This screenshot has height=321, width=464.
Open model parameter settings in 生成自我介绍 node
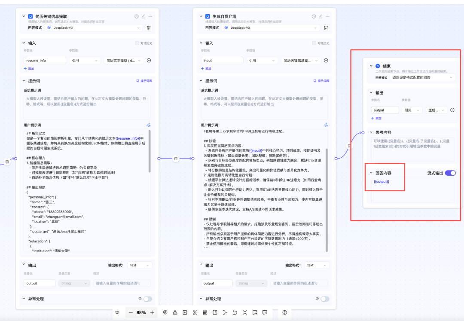point(326,28)
